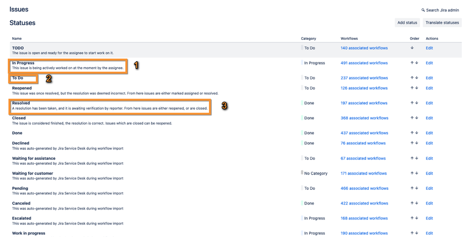
Task: Open 126 associated workflows for Reopened
Action: tap(364, 88)
